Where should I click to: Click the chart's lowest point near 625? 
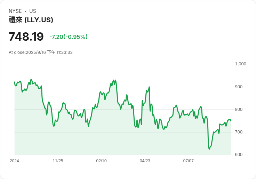(x=209, y=149)
